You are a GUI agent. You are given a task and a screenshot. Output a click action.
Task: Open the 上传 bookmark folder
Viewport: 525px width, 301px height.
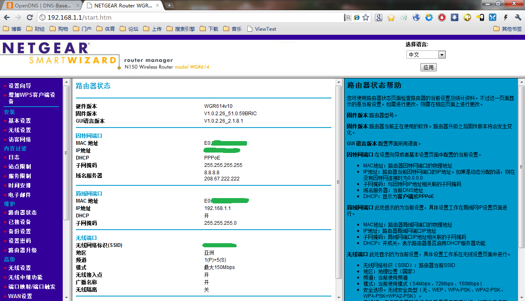(x=153, y=29)
